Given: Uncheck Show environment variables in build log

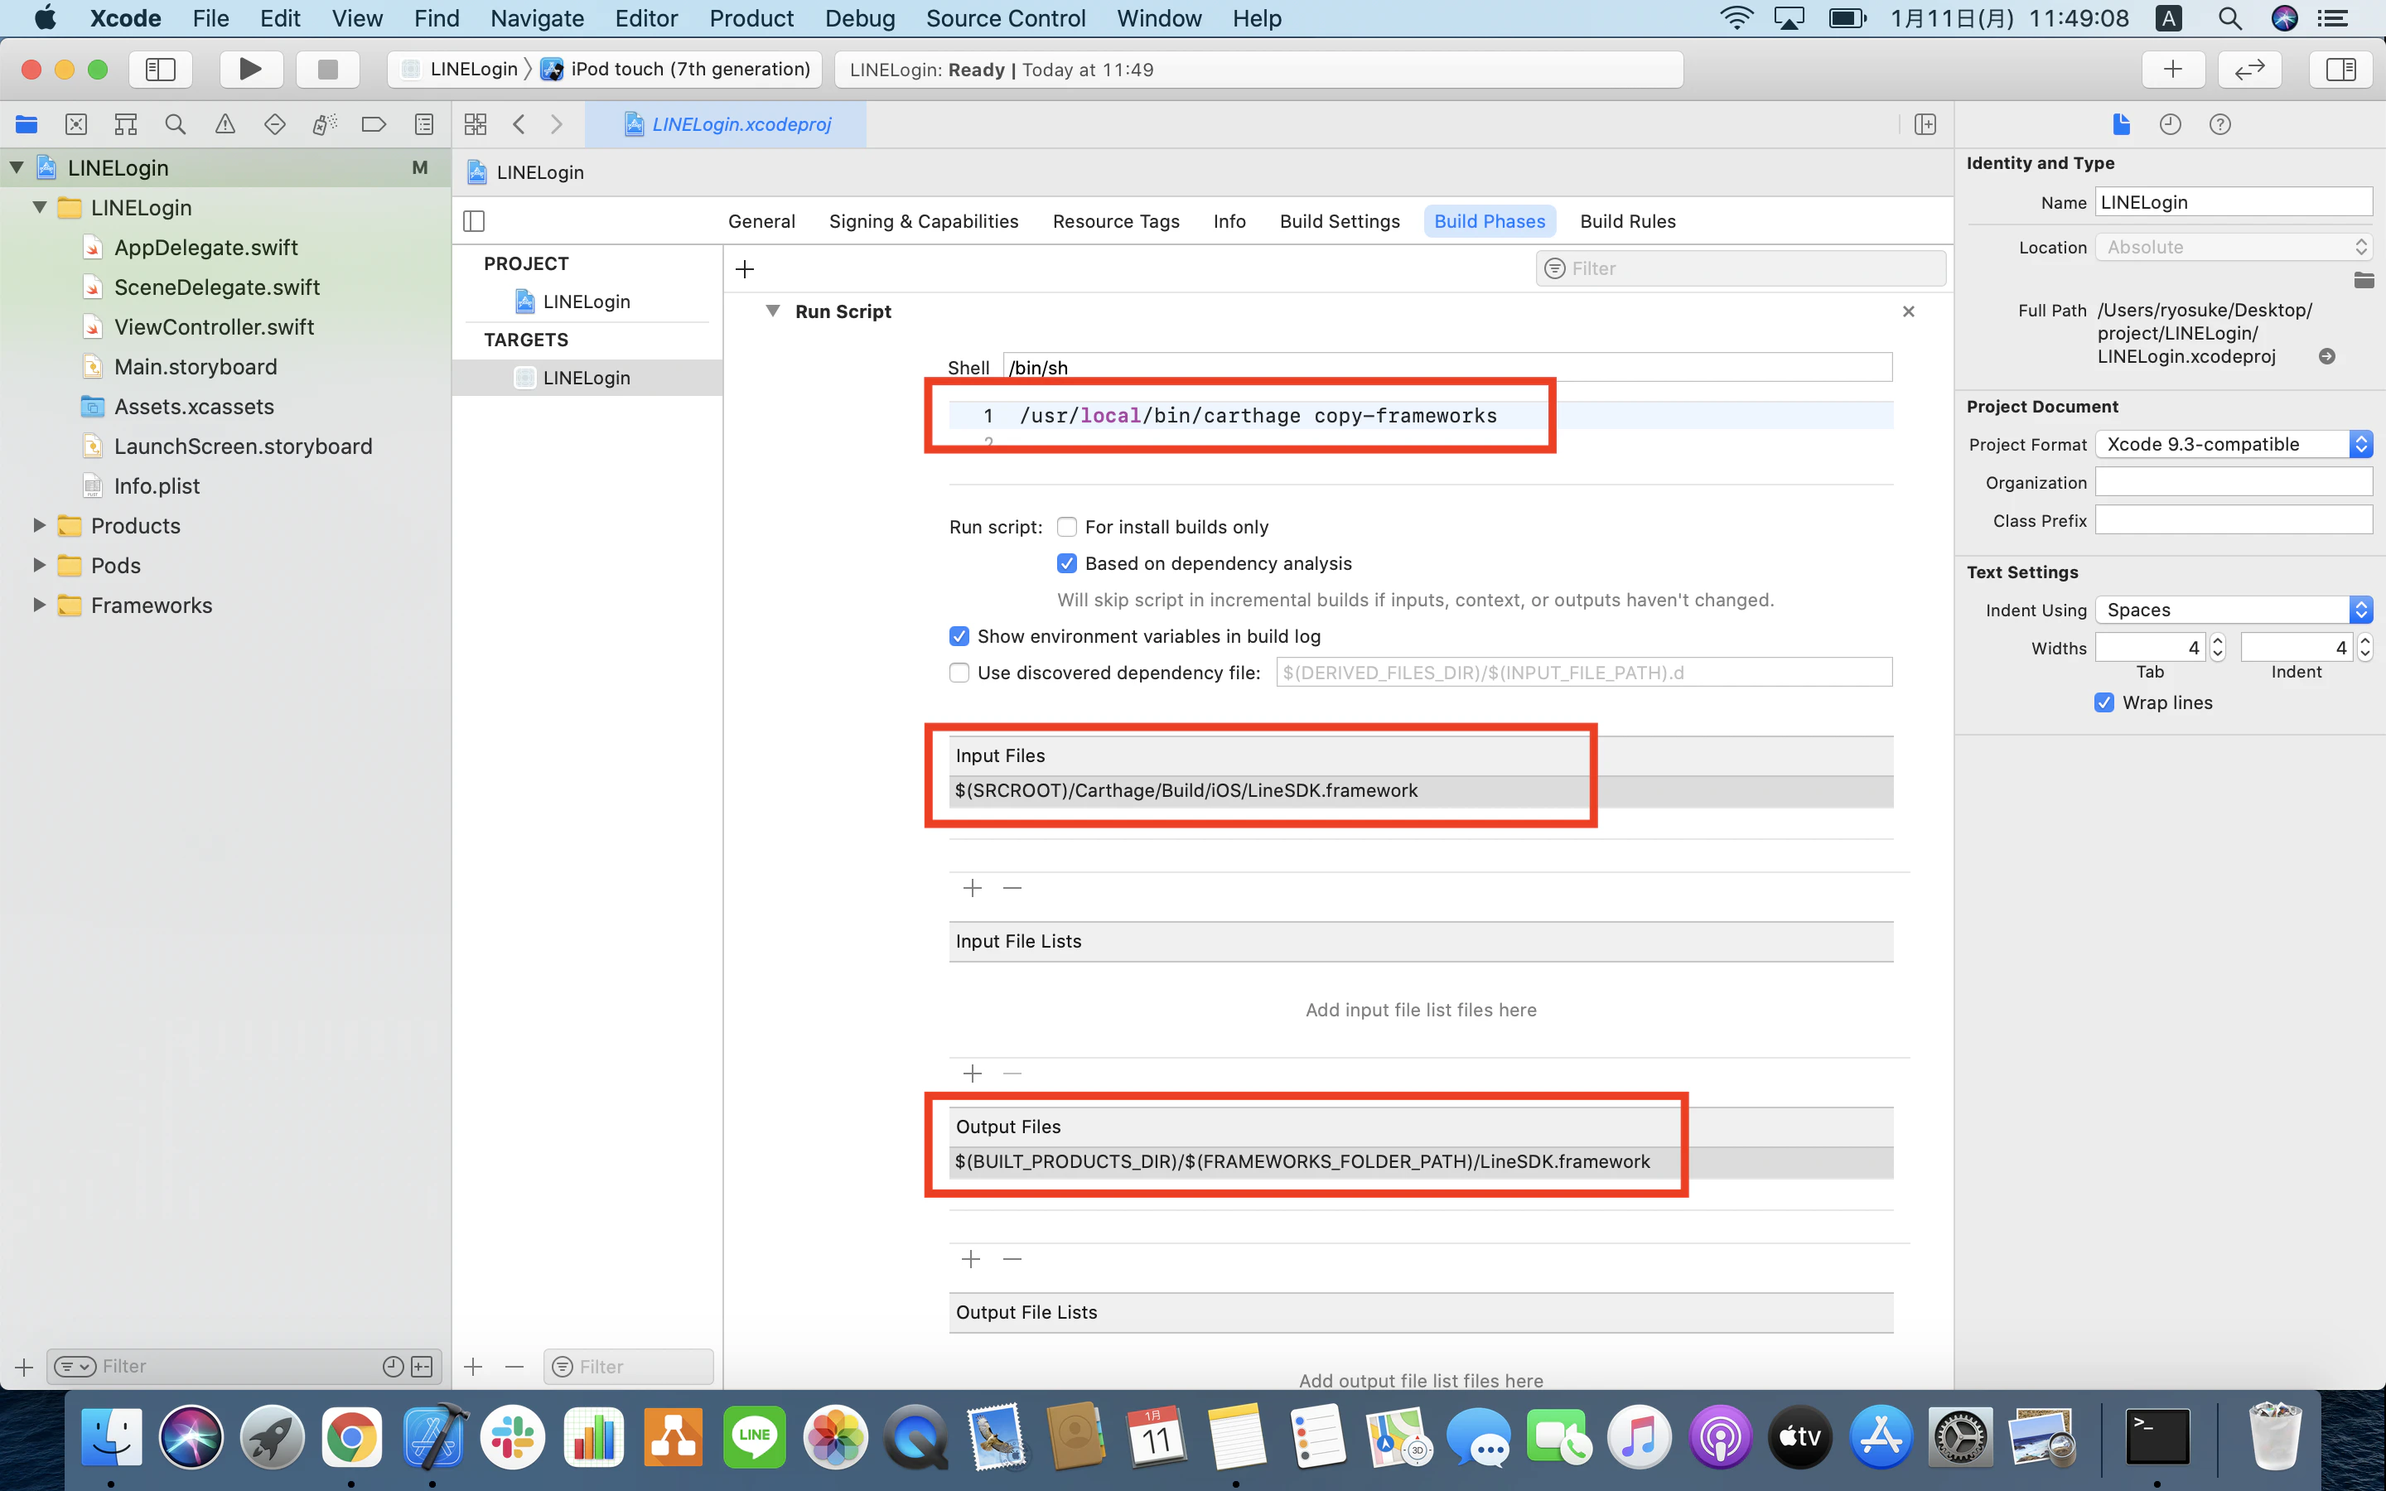Looking at the screenshot, I should [x=959, y=636].
